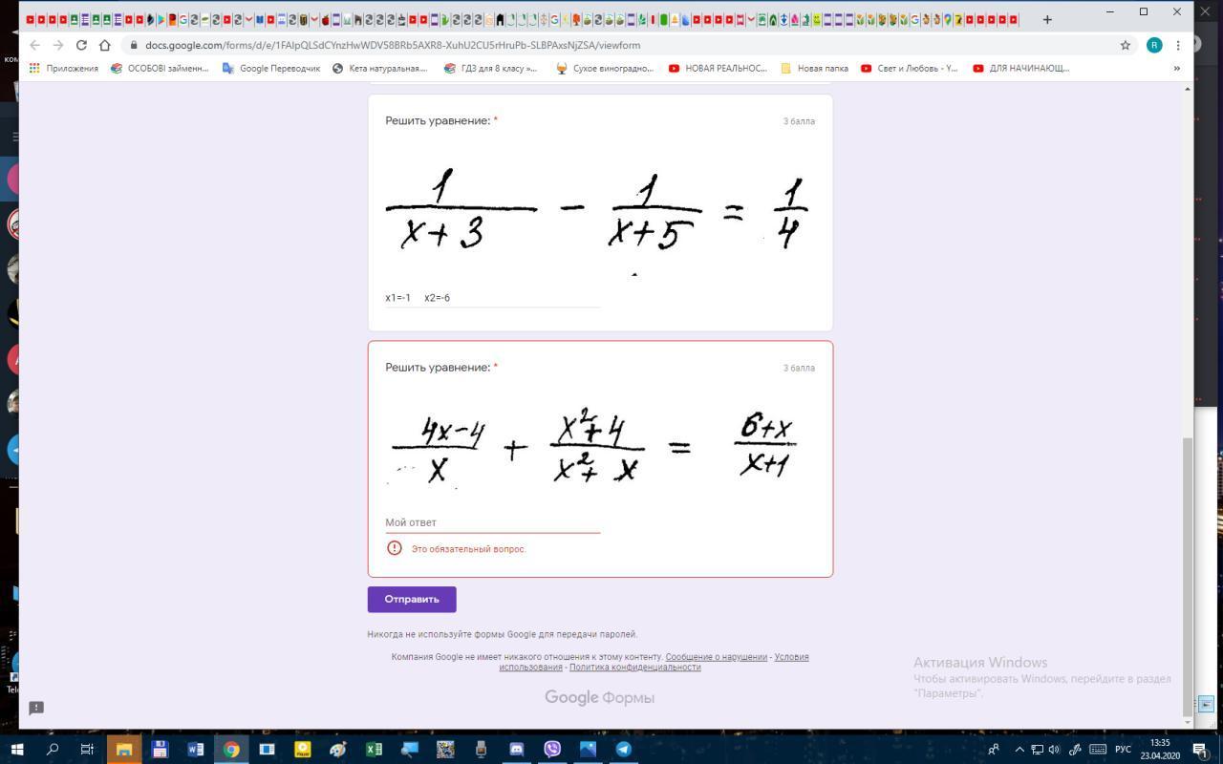The image size is (1223, 764).
Task: Reload the Google Forms page
Action: coord(81,45)
